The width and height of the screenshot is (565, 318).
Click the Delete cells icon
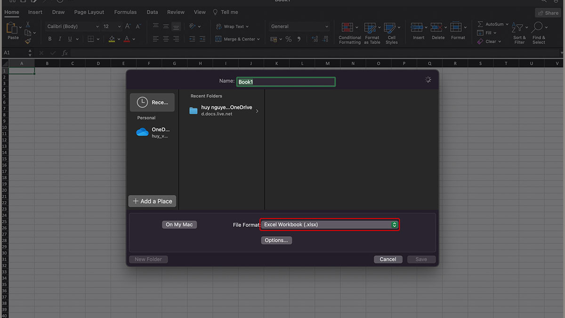[x=436, y=27]
